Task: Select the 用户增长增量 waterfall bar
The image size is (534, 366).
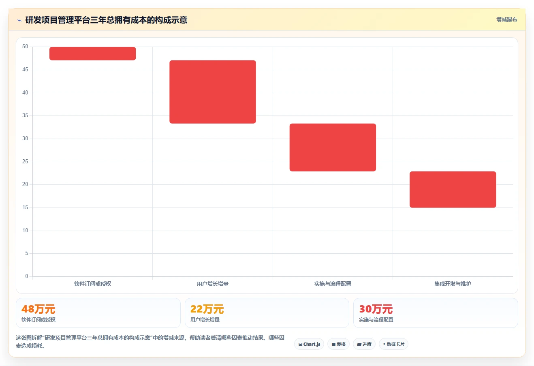Action: (213, 92)
